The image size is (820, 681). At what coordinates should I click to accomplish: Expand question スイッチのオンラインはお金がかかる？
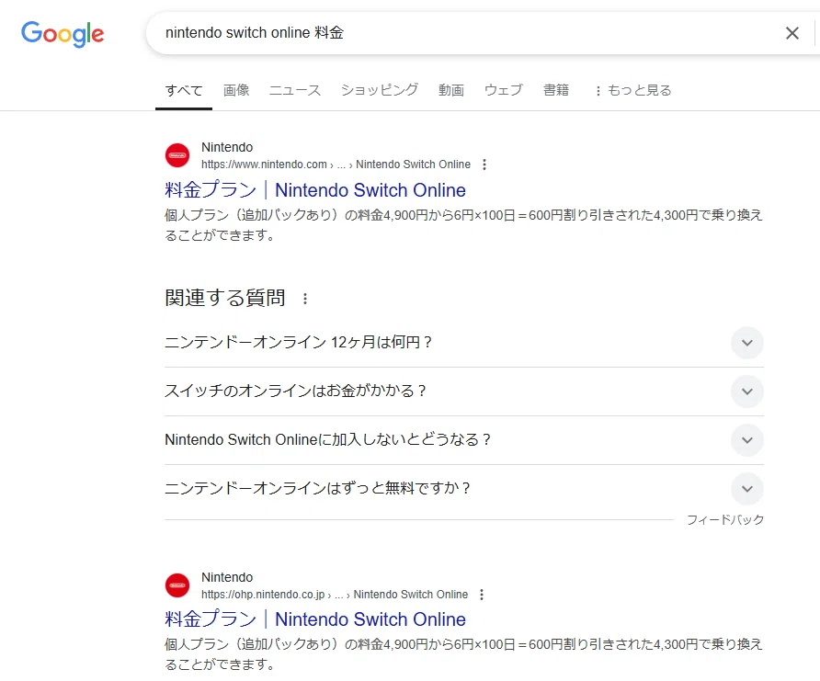click(464, 392)
